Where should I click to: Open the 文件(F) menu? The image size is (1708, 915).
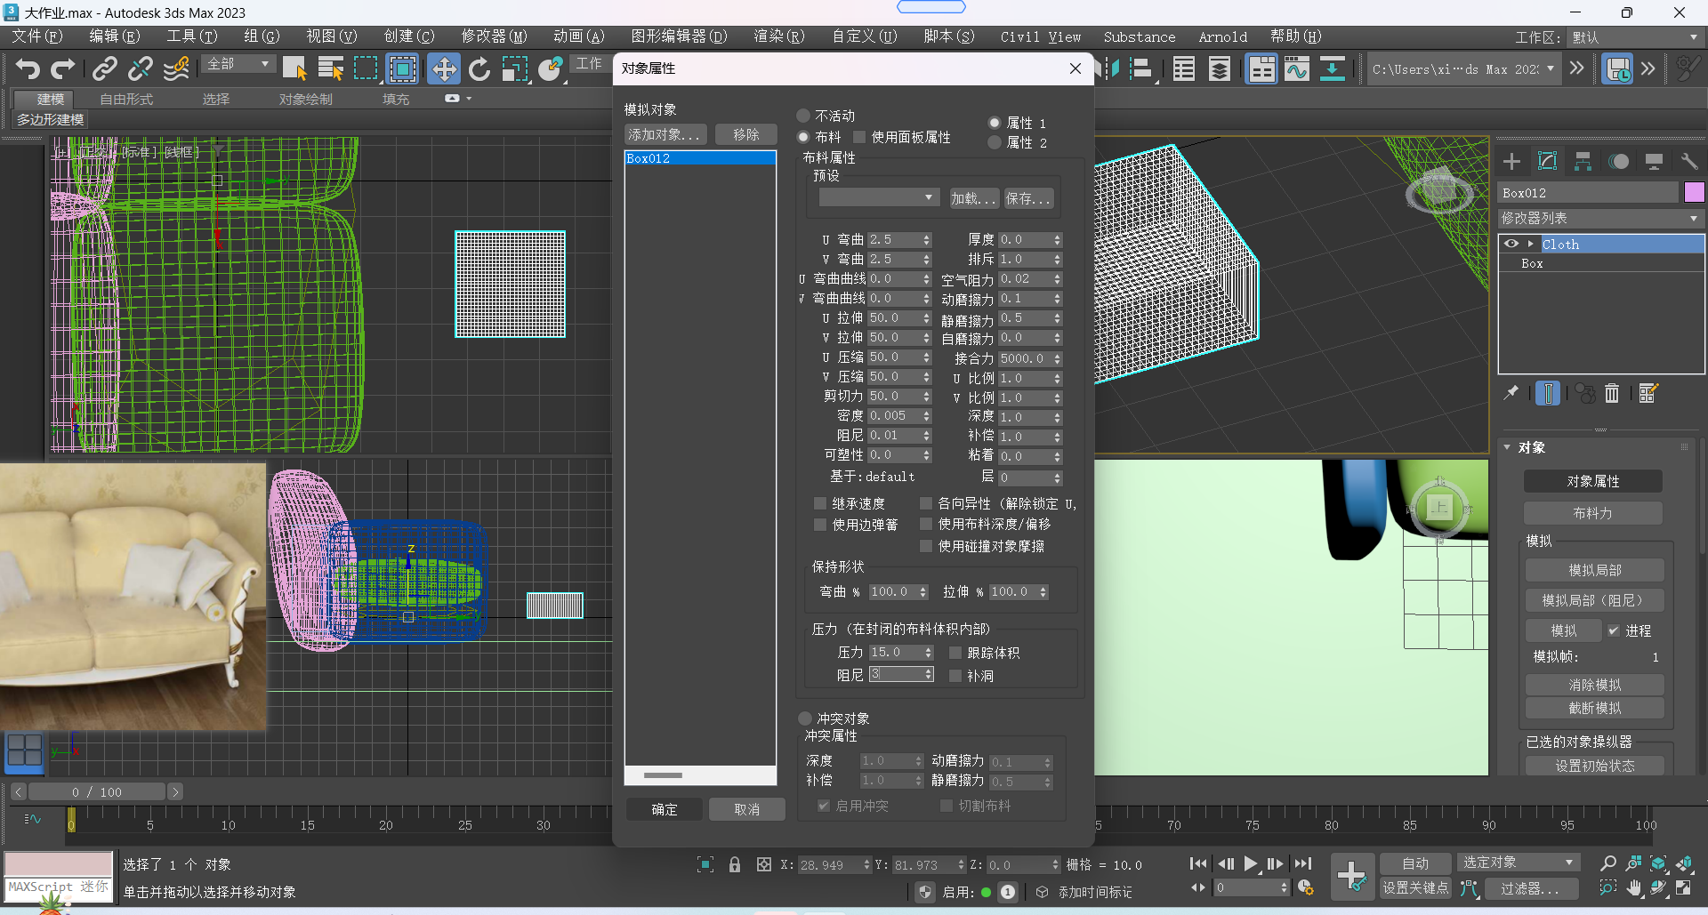coord(36,36)
